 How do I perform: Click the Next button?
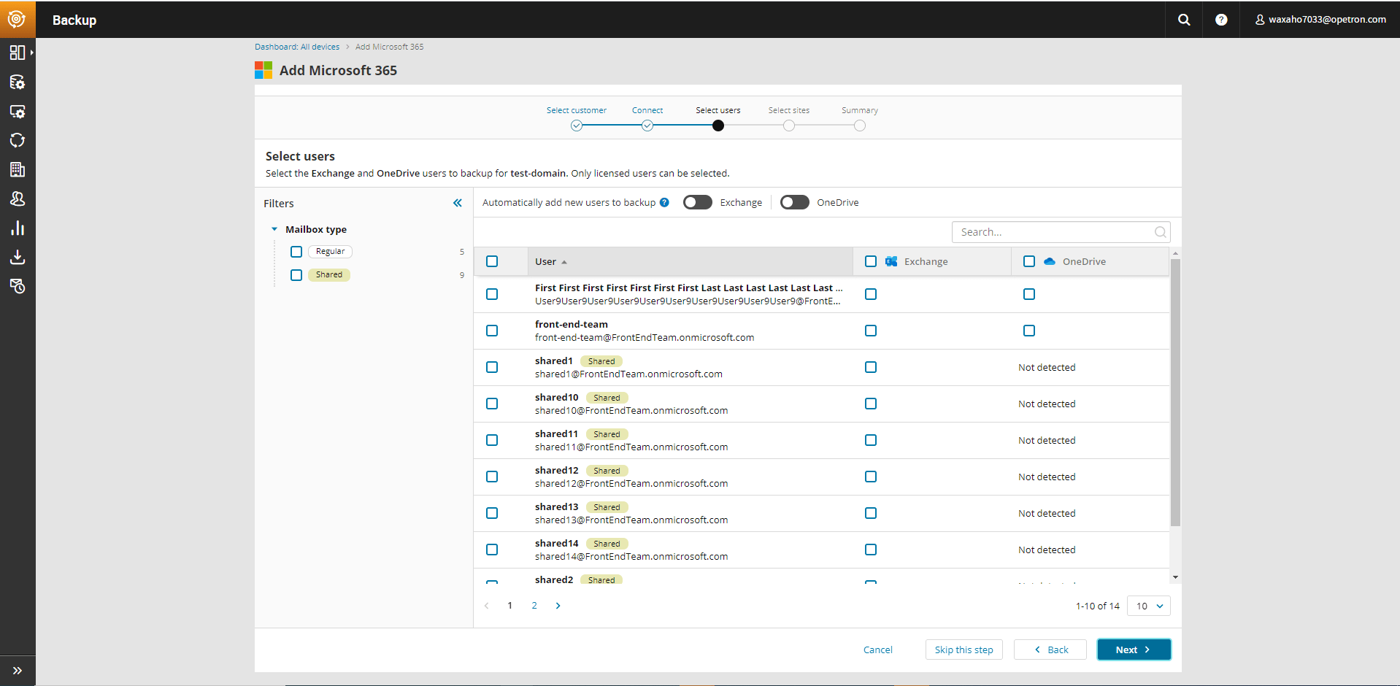tap(1134, 650)
